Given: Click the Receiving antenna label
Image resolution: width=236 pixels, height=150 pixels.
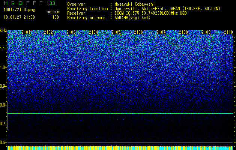Looking at the screenshot, I should click(x=86, y=18).
